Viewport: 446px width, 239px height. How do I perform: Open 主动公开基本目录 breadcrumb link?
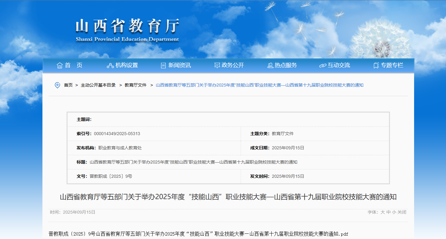tap(98, 85)
